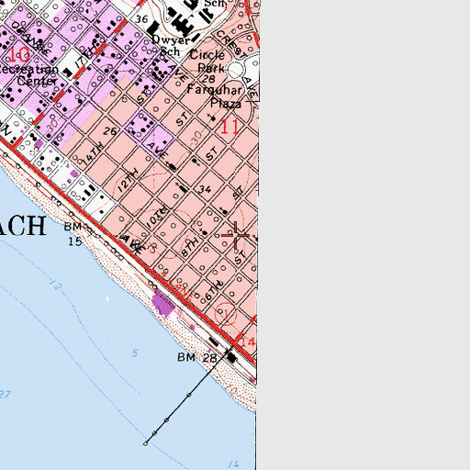Click the 'Recreation Center' label
The image size is (470, 470).
(29, 75)
